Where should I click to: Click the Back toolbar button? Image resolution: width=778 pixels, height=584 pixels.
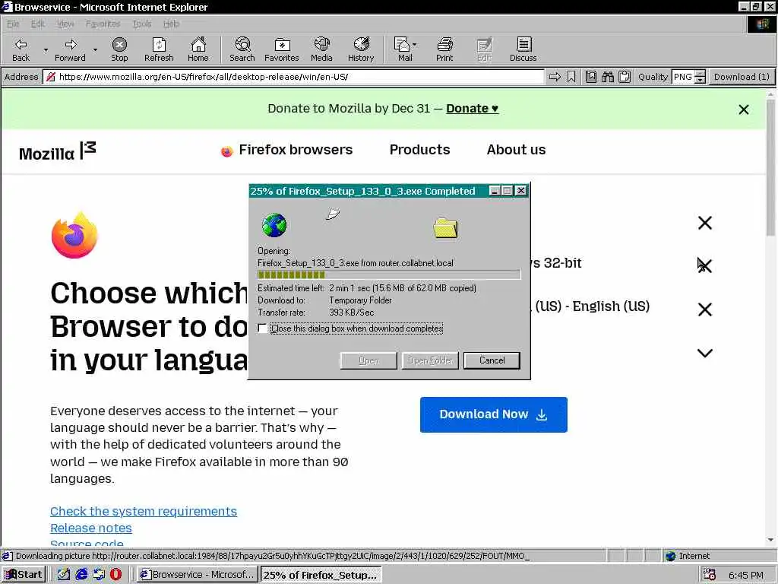[21, 49]
